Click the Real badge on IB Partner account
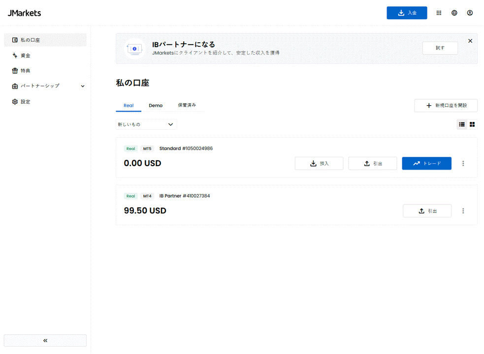The image size is (484, 354). pos(130,196)
